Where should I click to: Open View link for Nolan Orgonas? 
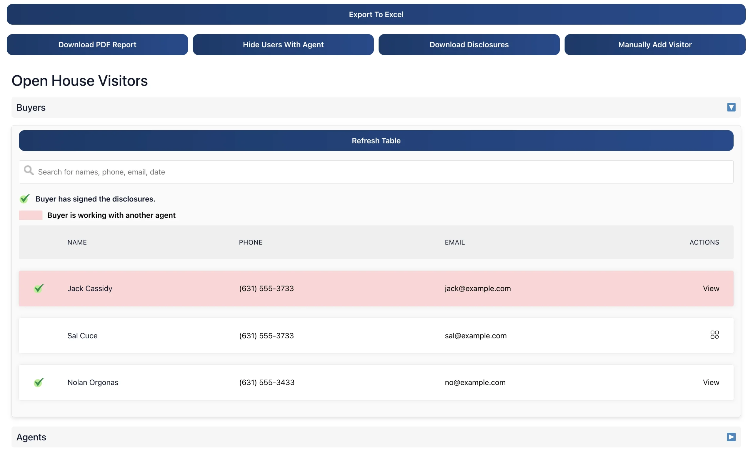711,382
